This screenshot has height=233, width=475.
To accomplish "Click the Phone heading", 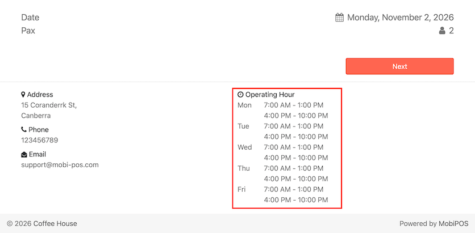I will tap(39, 130).
